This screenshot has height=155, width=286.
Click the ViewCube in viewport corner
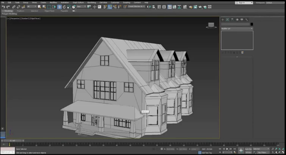point(211,25)
